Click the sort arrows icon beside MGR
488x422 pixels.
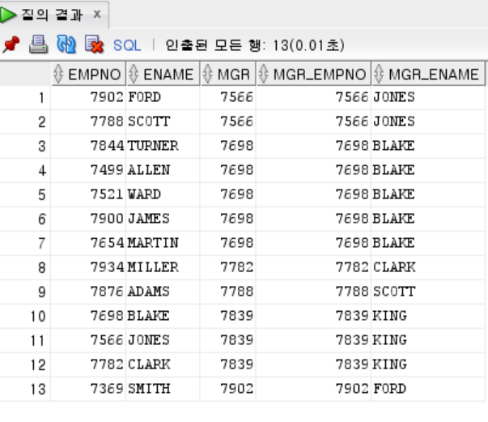coord(208,75)
